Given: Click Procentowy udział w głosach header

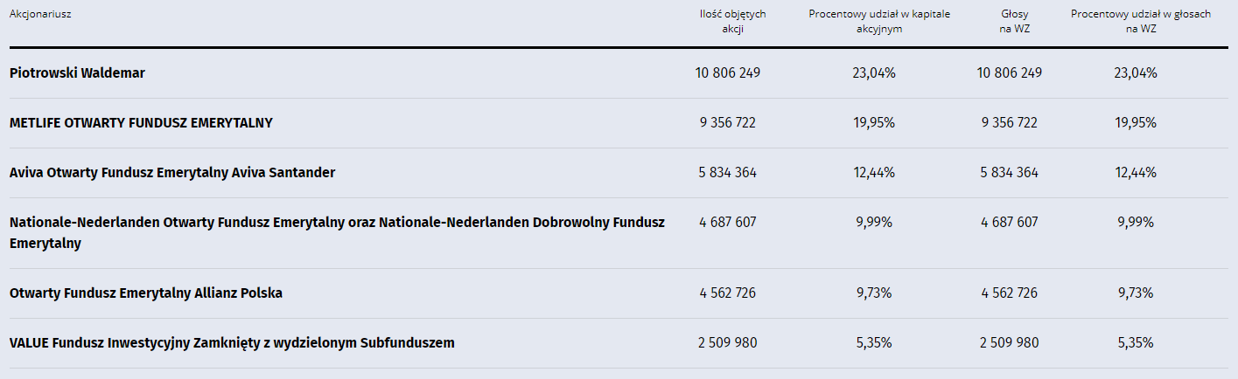Looking at the screenshot, I should click(1141, 21).
